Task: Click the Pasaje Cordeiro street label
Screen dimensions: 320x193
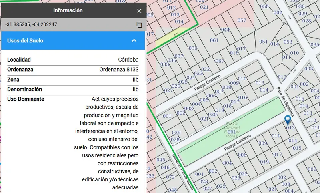Action: 238,143
